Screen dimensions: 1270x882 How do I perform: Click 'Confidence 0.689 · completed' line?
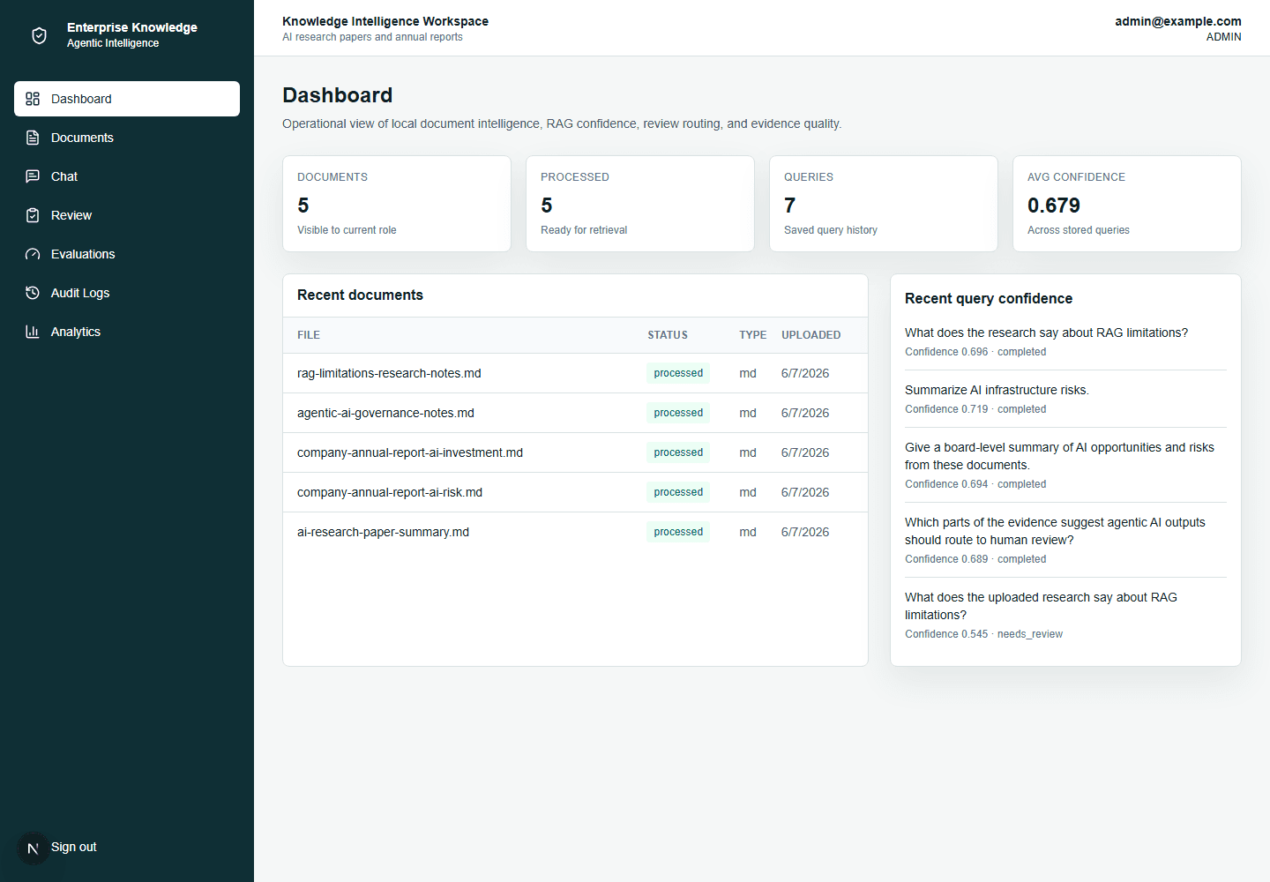[975, 559]
